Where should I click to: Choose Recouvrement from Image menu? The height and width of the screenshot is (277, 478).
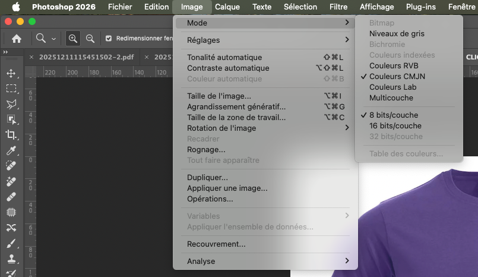[x=265, y=244]
